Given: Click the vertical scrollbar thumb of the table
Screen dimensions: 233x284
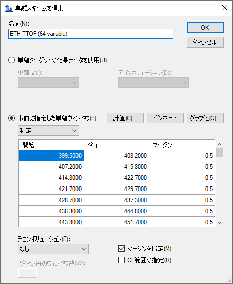Looking at the screenshot, I should tap(219, 153).
